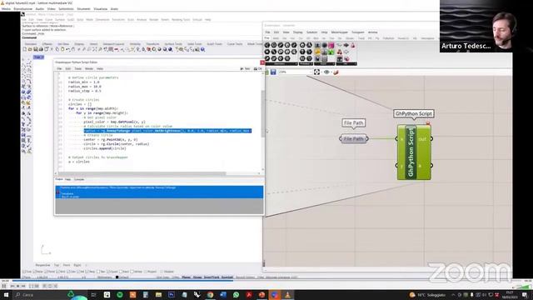Toggle Near osnap checkbox
533x300 pixels.
tap(34, 272)
